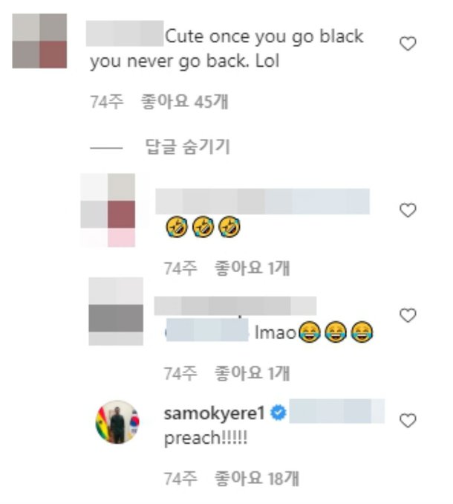Click blurred username above the laughing emojis
The width and height of the screenshot is (453, 504).
pyautogui.click(x=263, y=201)
